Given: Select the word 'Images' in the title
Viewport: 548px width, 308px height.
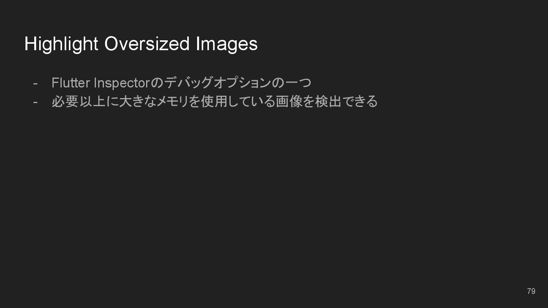Looking at the screenshot, I should (227, 44).
